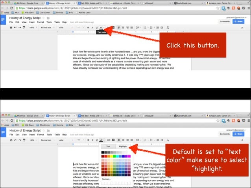Click document title 'History of Energy Script' in lower screenshot
251x188 pixels.
(x=25, y=130)
